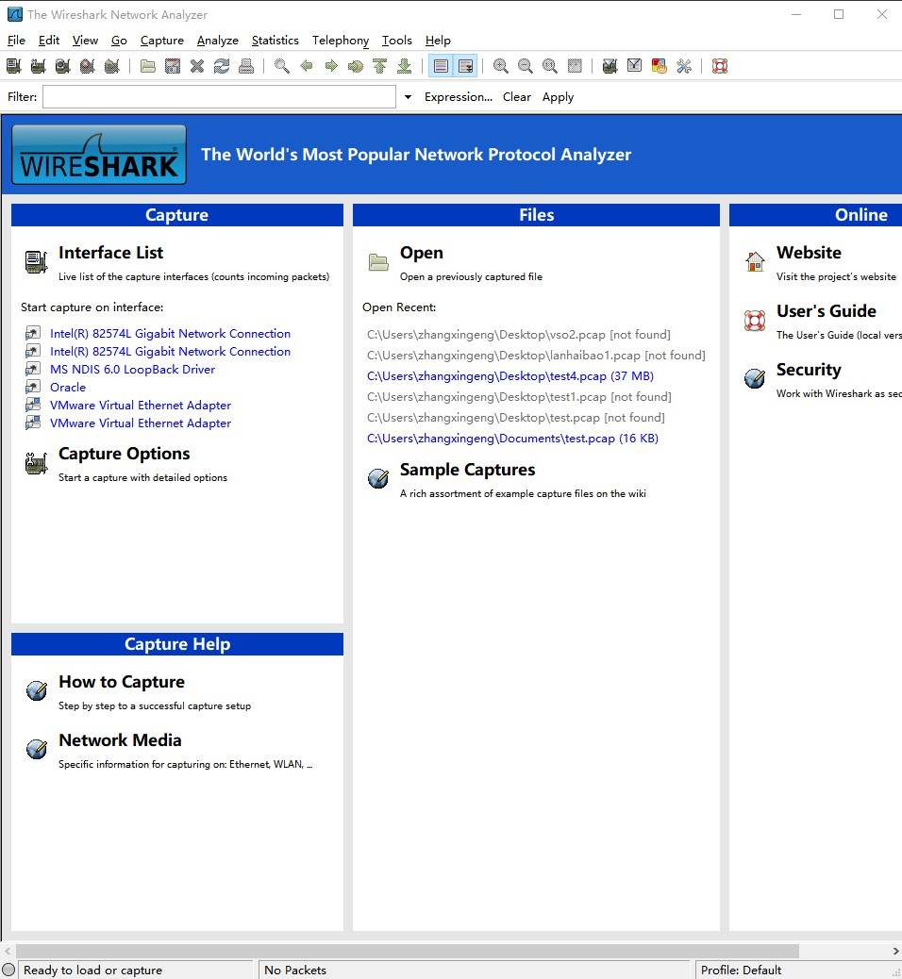Viewport: 902px width, 979px height.
Task: Open the File menu
Action: coord(16,40)
